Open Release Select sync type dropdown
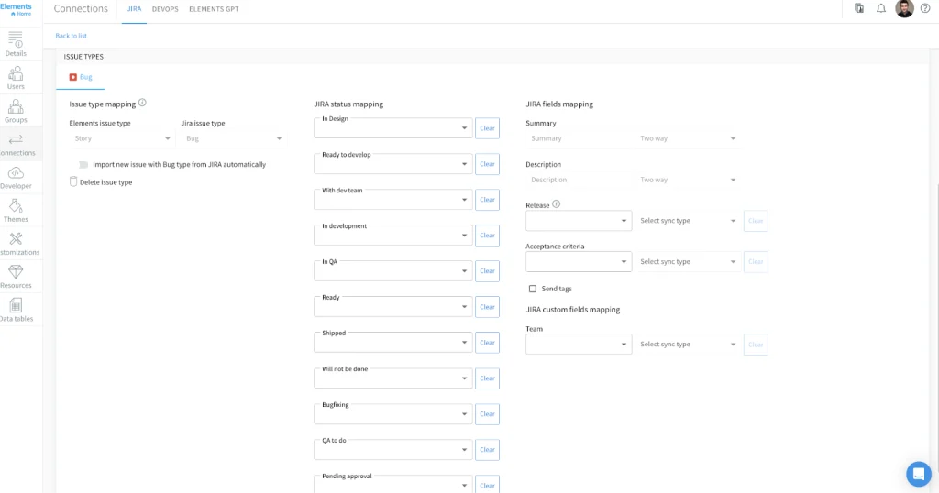Image resolution: width=939 pixels, height=493 pixels. click(688, 221)
